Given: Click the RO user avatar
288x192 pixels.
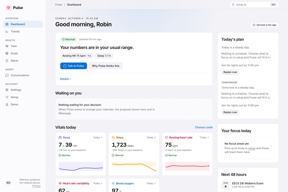Looking at the screenshot, I should click(x=9, y=183).
